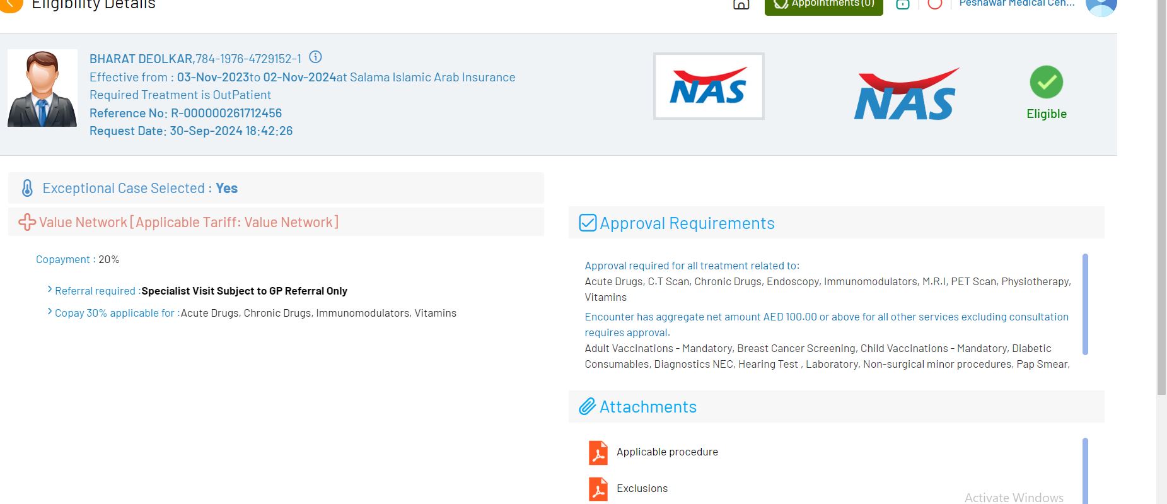Click the Eligible status label
1167x504 pixels.
1047,114
